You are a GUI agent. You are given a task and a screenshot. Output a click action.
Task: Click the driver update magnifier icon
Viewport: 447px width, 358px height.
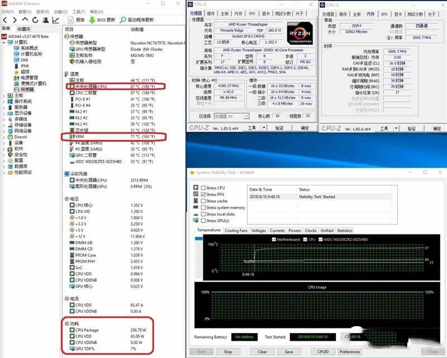[122, 20]
